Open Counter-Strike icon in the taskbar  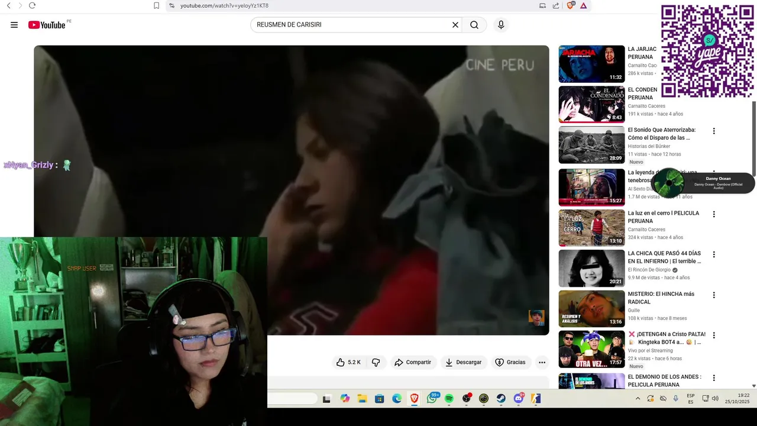click(536, 399)
